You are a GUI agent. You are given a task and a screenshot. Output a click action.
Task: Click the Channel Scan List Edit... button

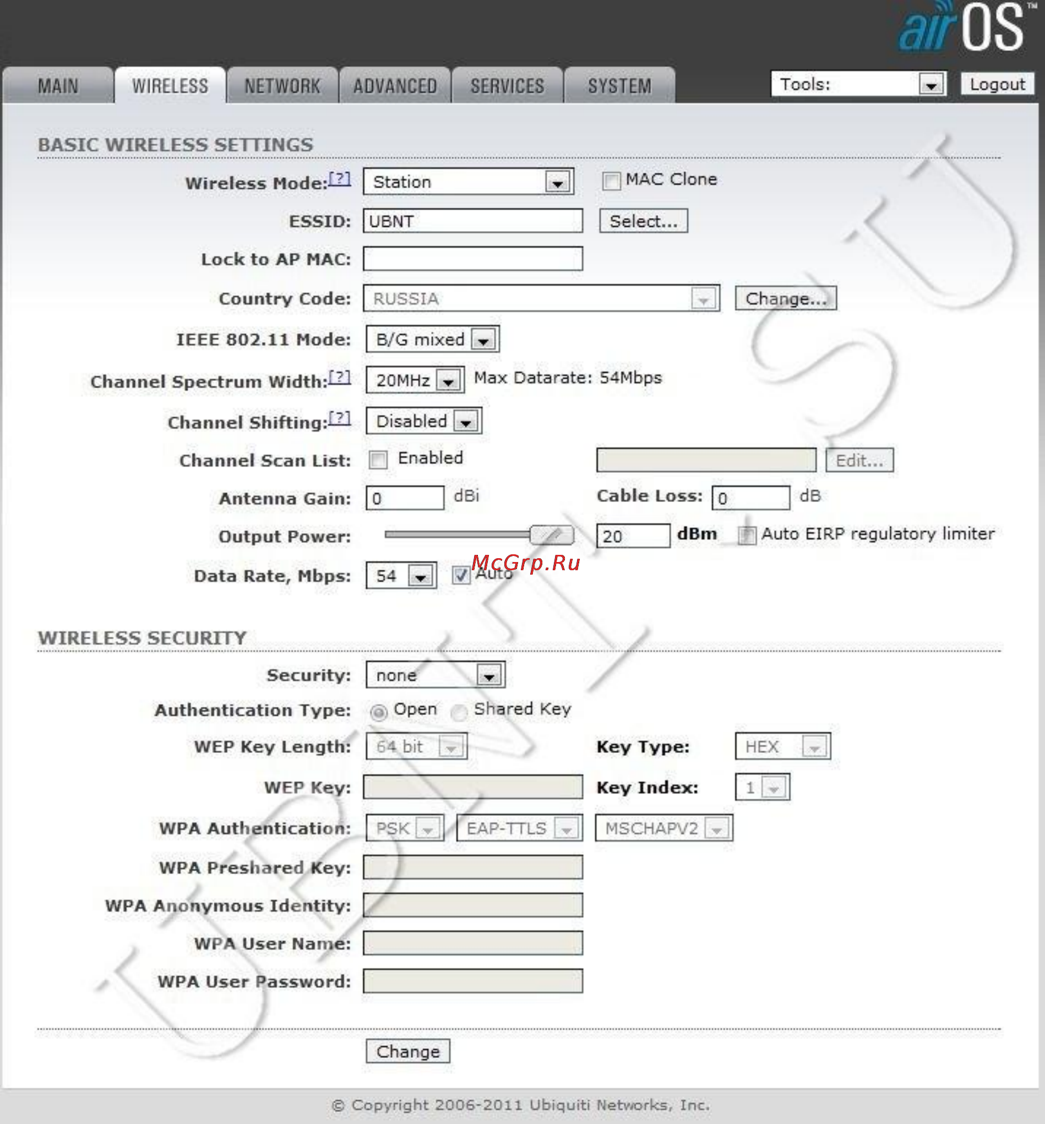coord(859,460)
